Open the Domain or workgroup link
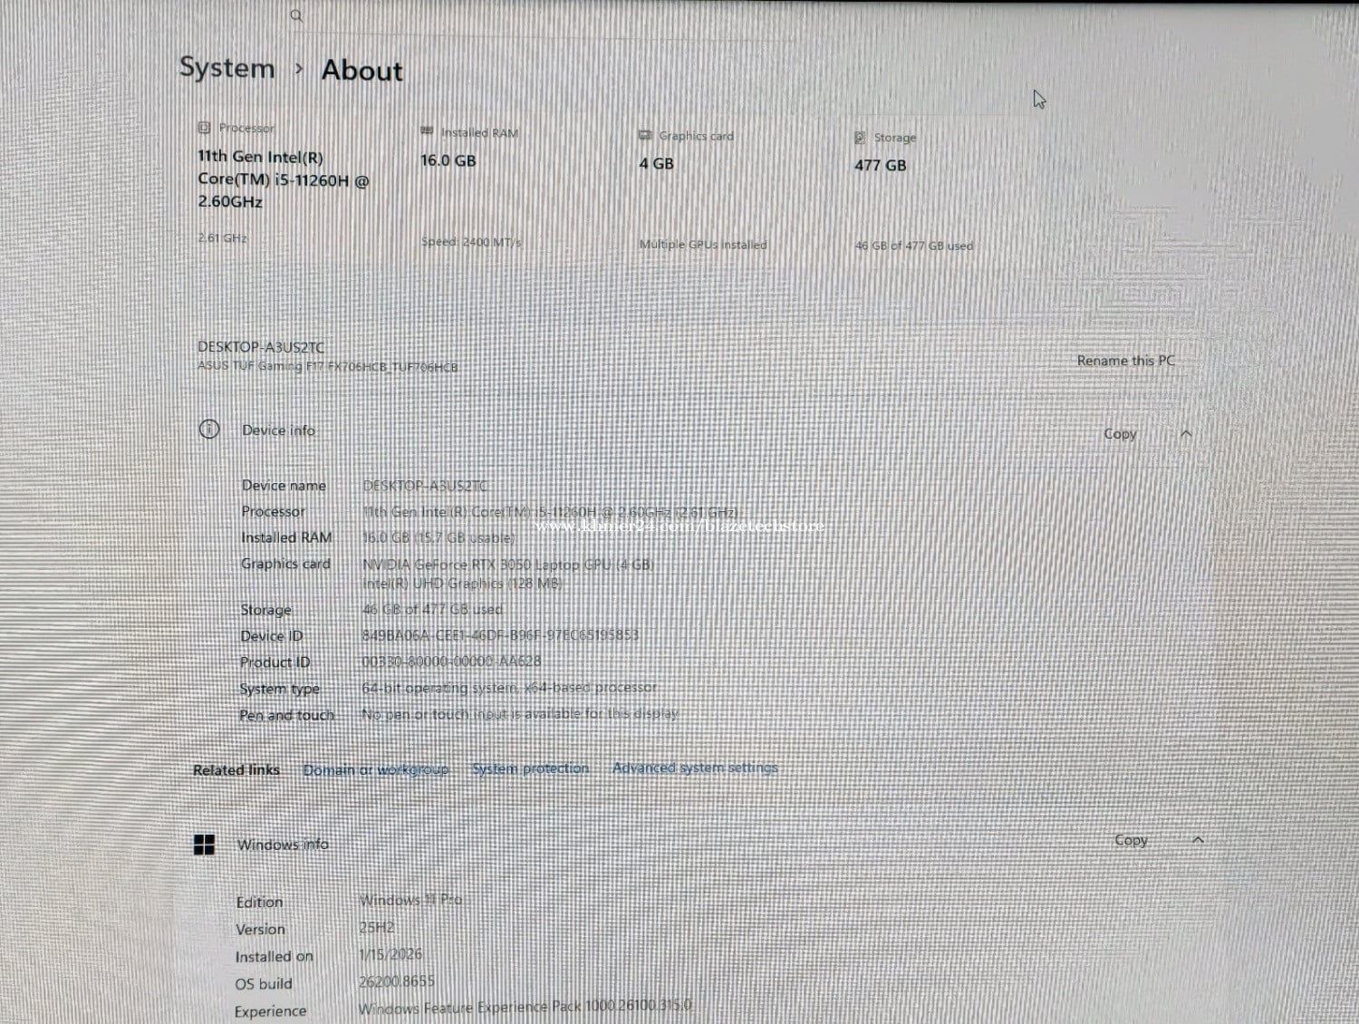1359x1024 pixels. click(x=376, y=769)
